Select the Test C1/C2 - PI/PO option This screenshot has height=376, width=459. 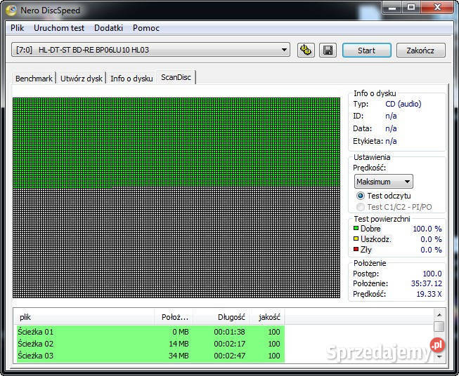[361, 207]
